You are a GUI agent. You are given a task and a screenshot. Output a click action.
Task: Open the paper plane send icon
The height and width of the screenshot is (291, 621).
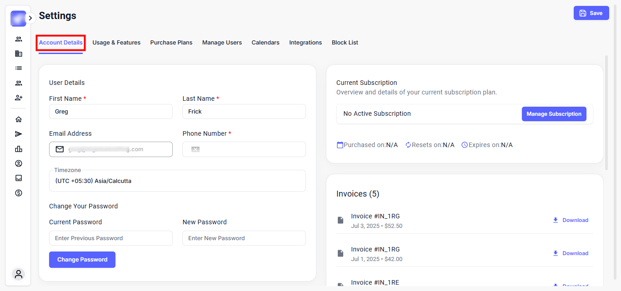coord(19,134)
